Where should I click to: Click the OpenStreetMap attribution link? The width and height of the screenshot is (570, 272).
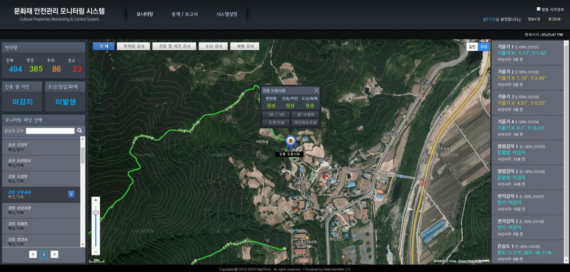pos(467,261)
